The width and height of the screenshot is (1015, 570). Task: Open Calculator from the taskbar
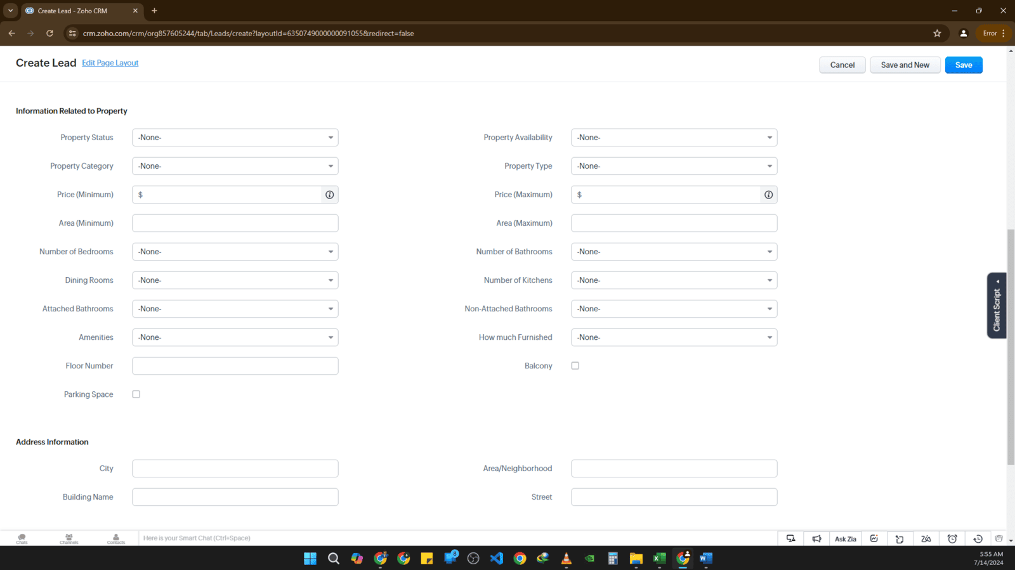(x=613, y=558)
